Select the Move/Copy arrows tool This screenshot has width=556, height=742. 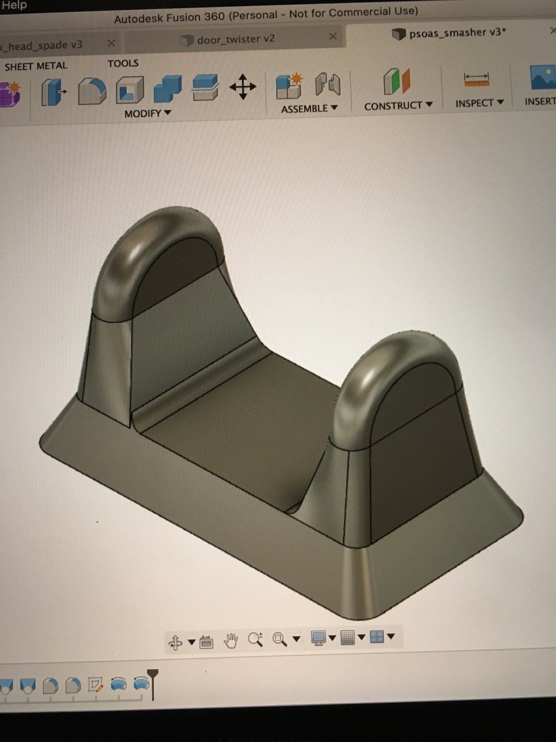(243, 87)
